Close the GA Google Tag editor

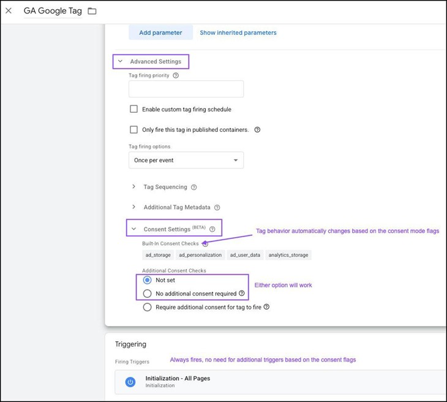[x=9, y=11]
